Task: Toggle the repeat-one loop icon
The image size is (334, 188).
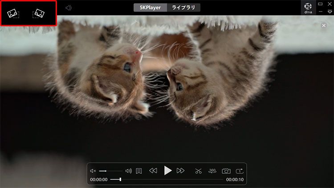Action: click(240, 171)
